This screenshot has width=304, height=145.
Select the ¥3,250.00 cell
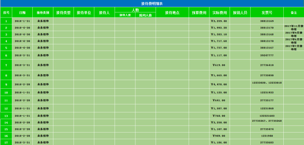219,122
